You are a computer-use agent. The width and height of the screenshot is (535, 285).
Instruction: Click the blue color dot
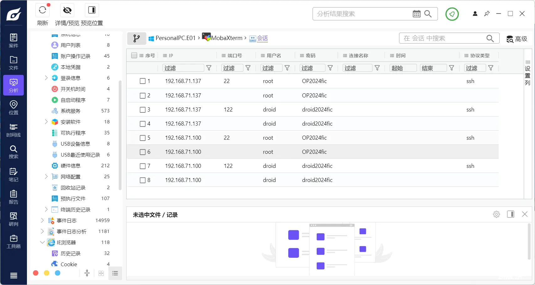[58, 273]
